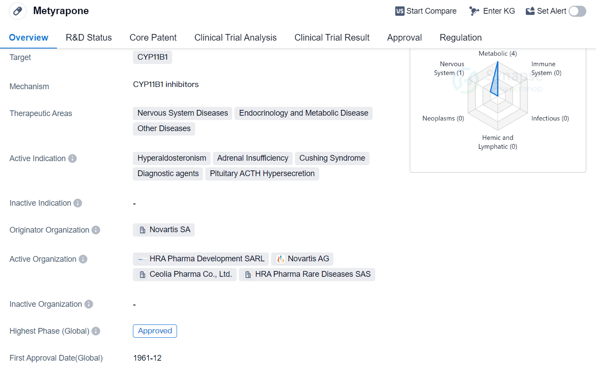Click info icon next to Inactive Indication

(78, 203)
